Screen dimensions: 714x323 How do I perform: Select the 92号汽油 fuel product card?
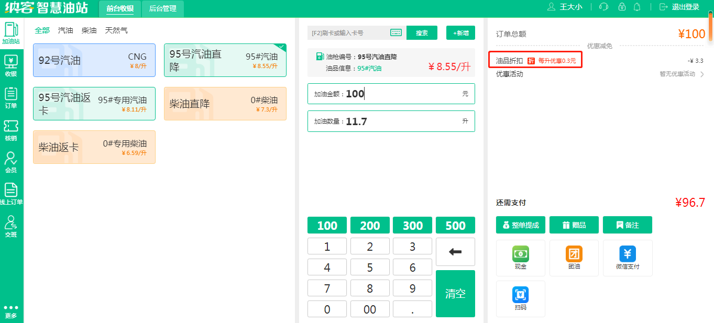pos(94,60)
